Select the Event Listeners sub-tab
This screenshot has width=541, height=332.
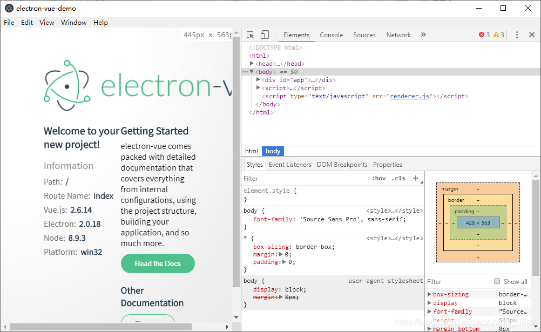click(x=290, y=165)
